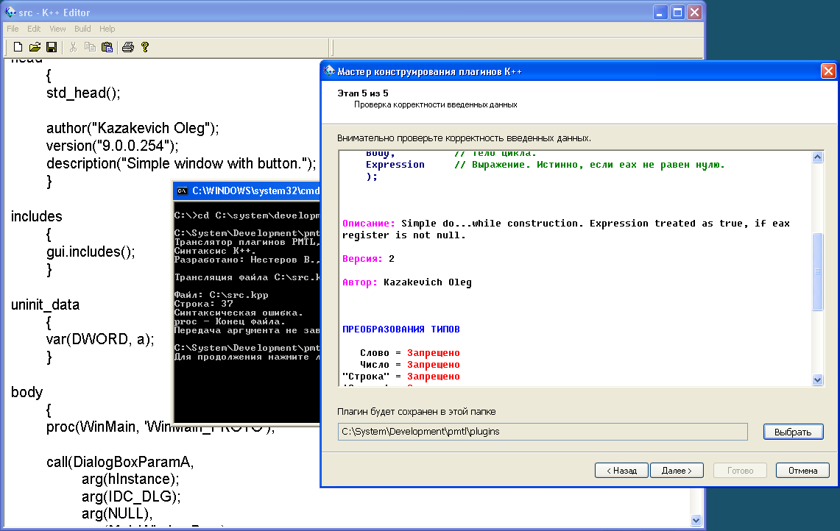
Task: Save the file with the floppy disk icon
Action: (52, 47)
